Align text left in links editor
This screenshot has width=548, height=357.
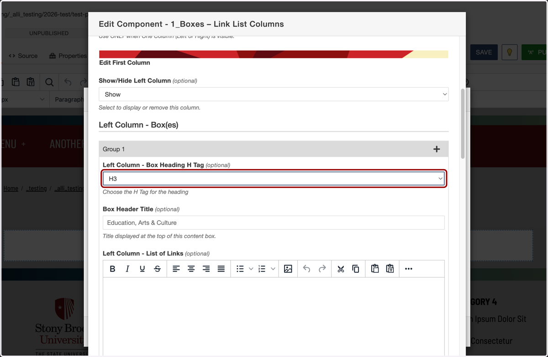click(x=176, y=269)
